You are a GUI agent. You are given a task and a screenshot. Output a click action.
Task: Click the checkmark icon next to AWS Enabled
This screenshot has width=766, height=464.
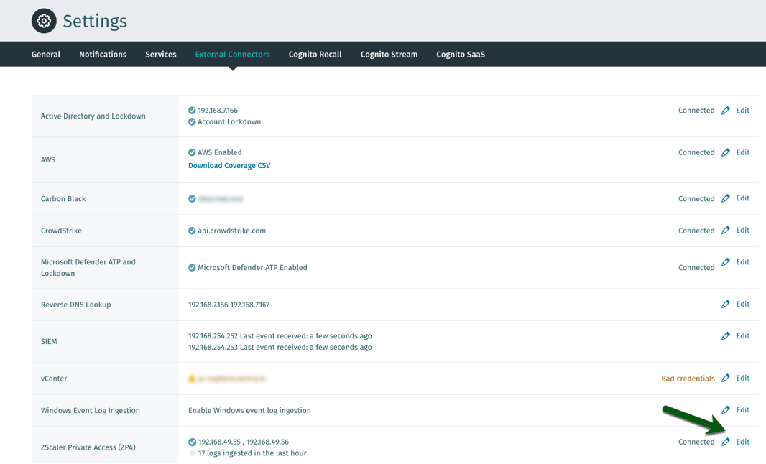tap(191, 152)
